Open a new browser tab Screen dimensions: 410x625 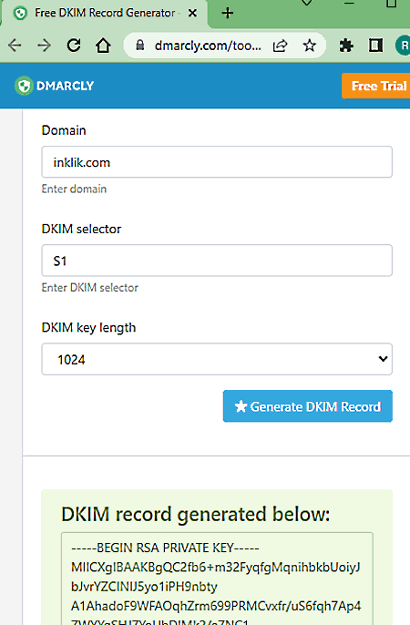228,13
